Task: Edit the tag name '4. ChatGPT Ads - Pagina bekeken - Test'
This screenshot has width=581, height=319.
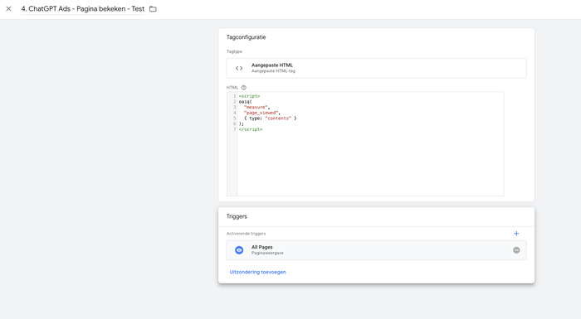Action: point(83,9)
